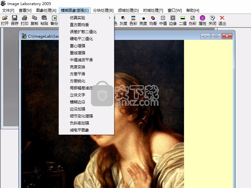Collapse the 模糊图象增强[E] menu
Screen dimensions: 251x188
(x=75, y=11)
